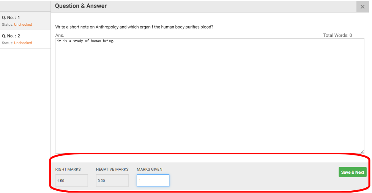Select Q. No. : 1 in sidebar
Image resolution: width=372 pixels, height=193 pixels.
(x=11, y=17)
